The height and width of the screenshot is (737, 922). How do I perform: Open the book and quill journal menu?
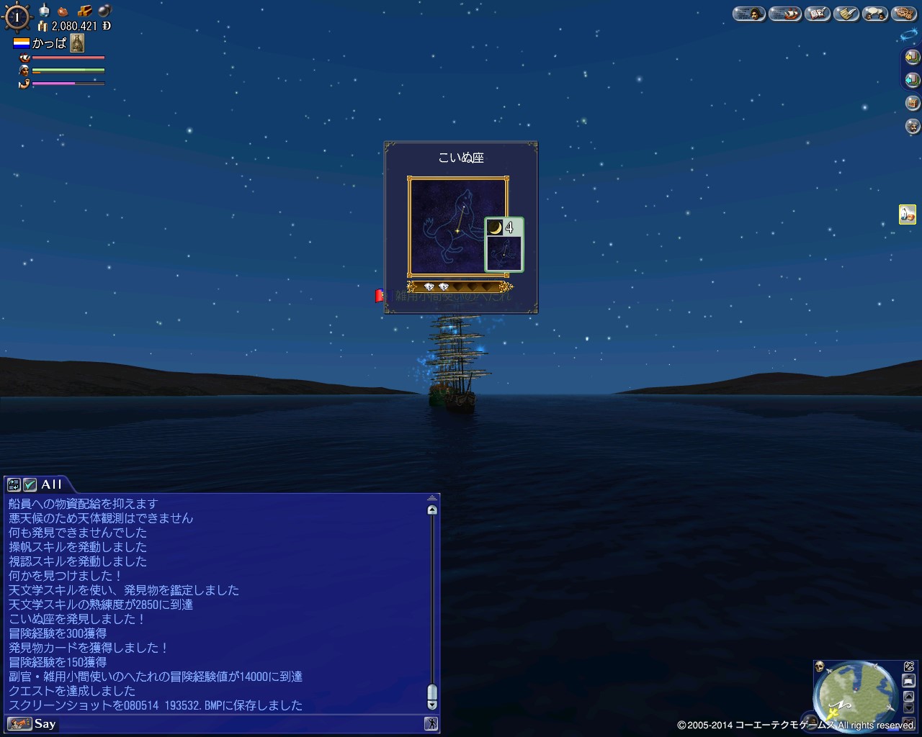(818, 13)
